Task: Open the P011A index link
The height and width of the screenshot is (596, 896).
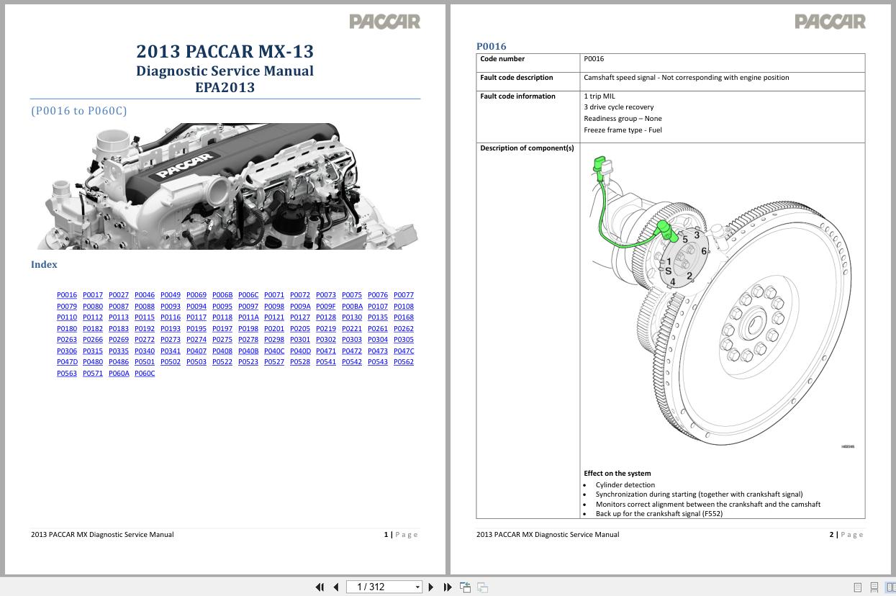Action: (248, 317)
